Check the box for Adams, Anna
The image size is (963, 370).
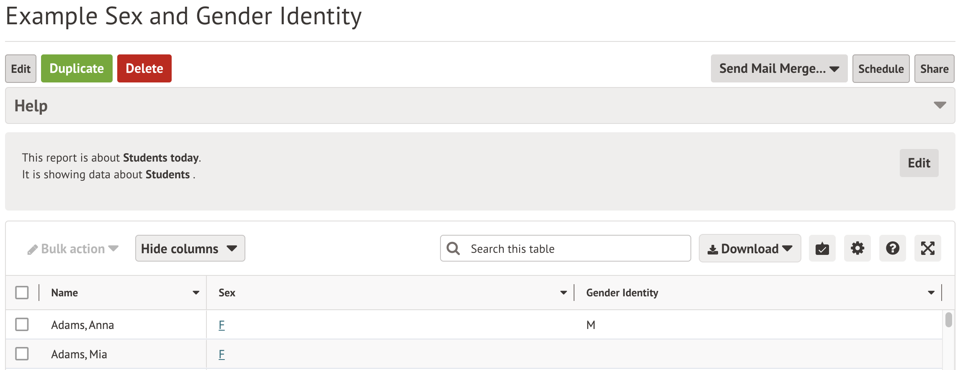[x=22, y=324]
